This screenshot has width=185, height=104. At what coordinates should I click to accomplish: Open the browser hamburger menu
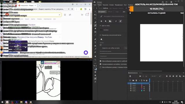77,4
